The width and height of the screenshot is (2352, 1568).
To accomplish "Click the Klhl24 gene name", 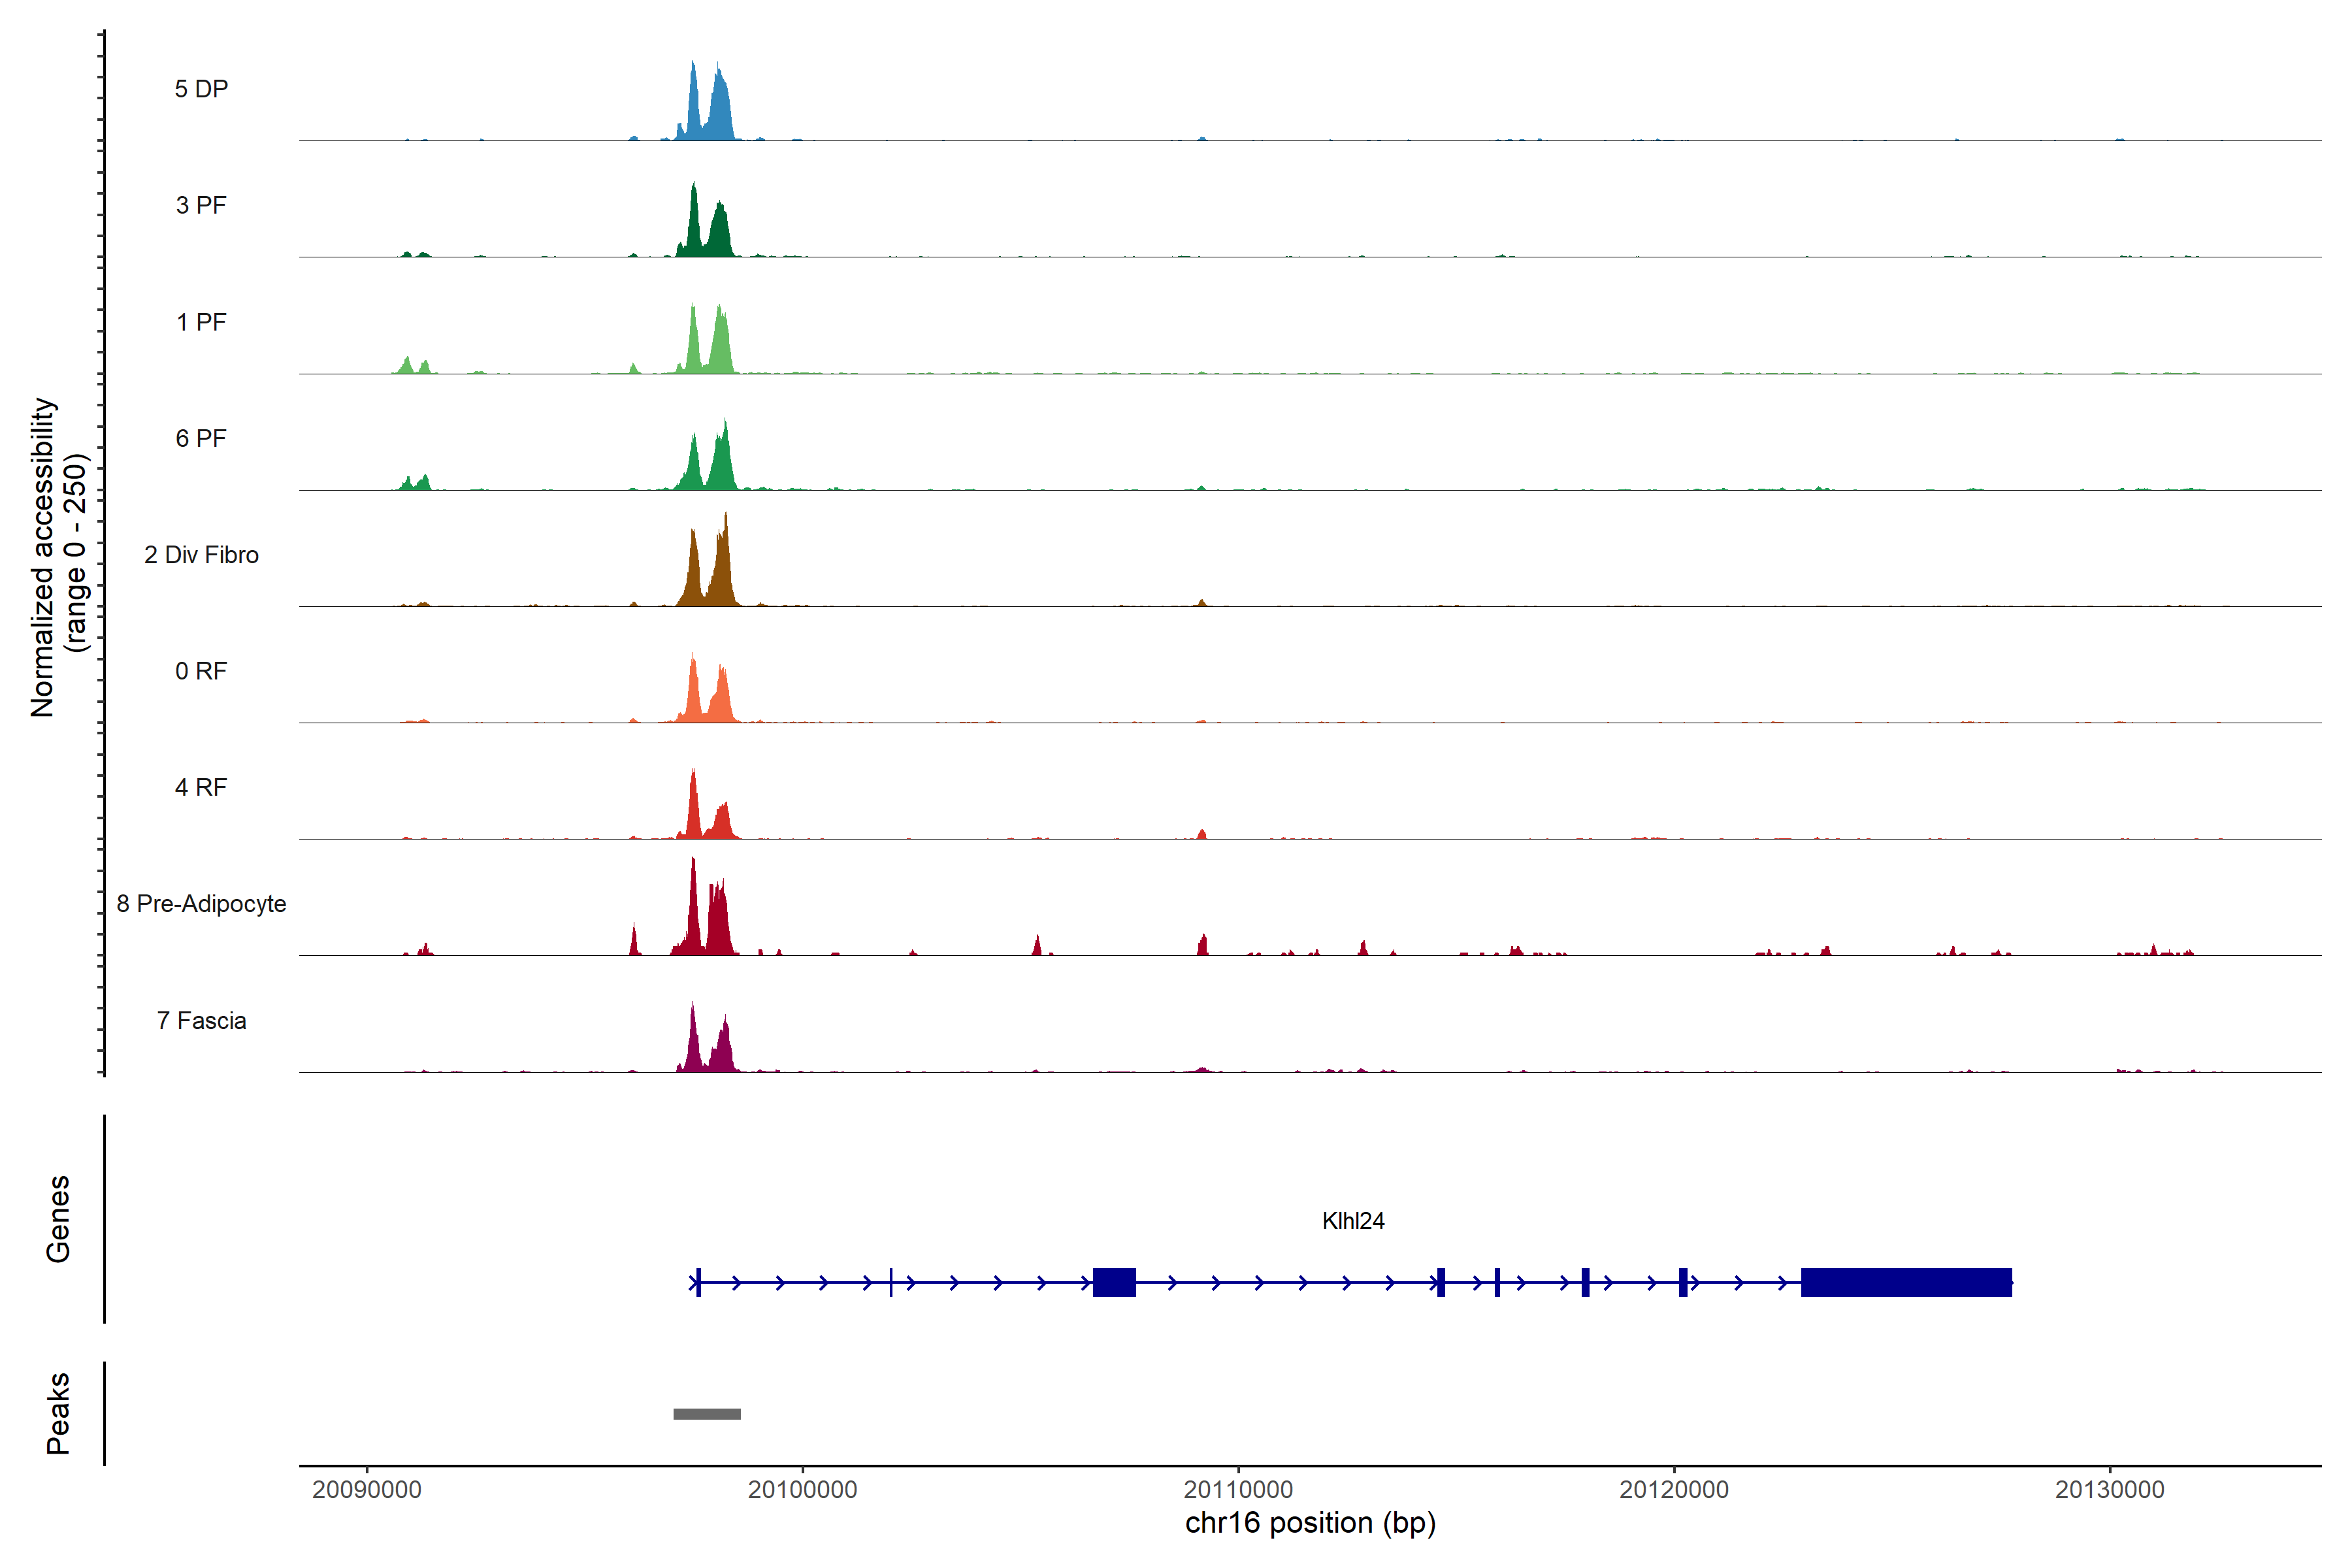I will (1353, 1221).
